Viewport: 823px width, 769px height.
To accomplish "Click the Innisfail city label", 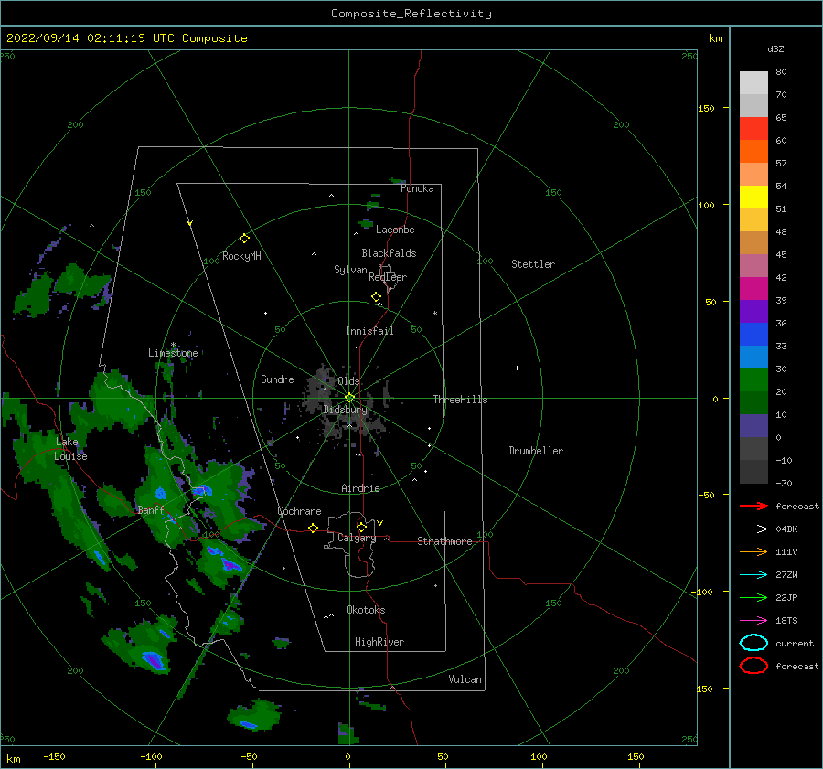I will (369, 331).
